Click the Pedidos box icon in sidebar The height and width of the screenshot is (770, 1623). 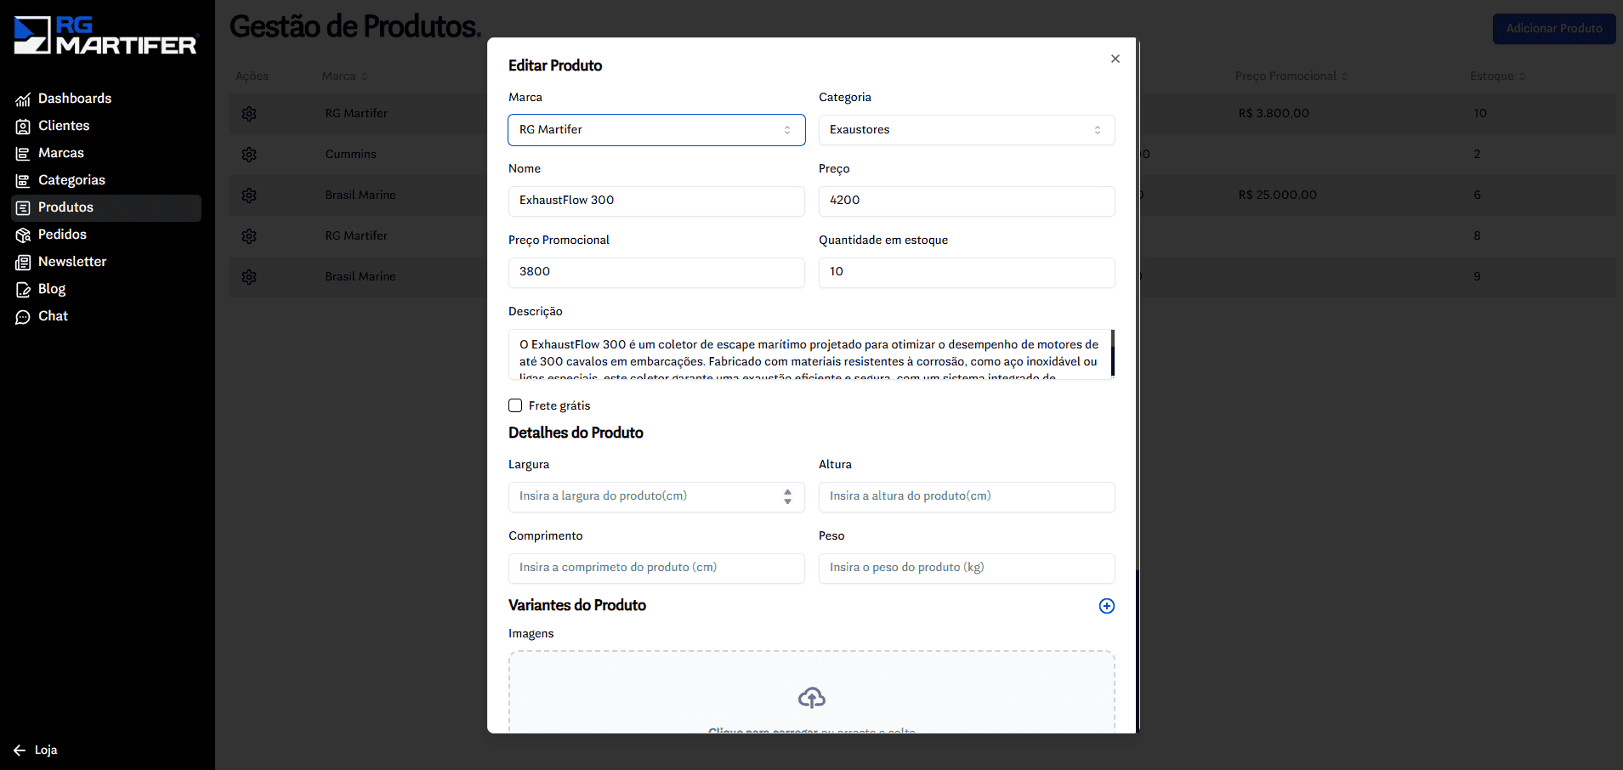(x=23, y=235)
